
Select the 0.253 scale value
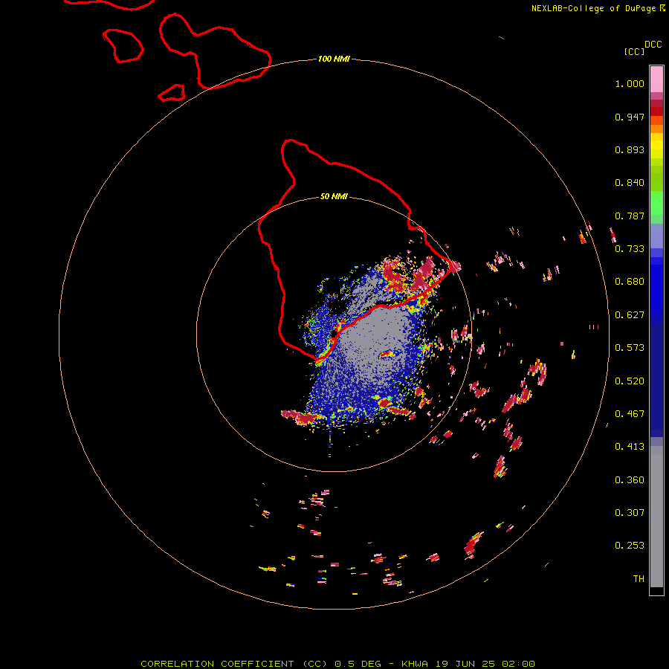pos(630,546)
